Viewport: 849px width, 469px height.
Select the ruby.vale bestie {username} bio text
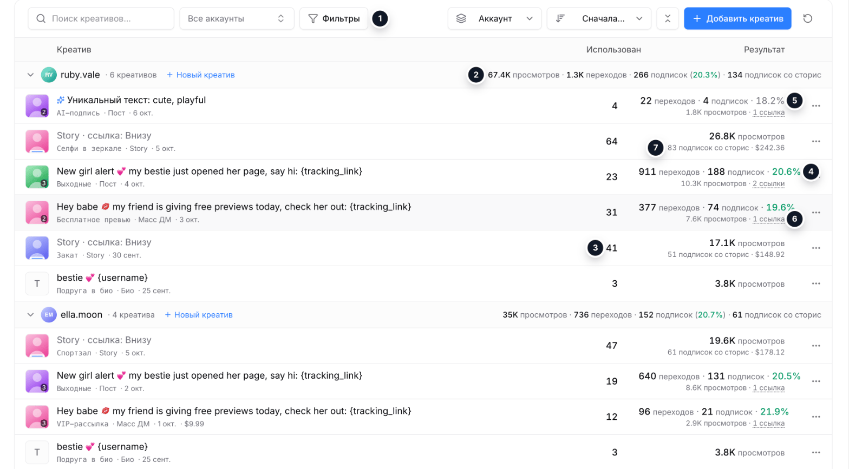click(x=102, y=278)
